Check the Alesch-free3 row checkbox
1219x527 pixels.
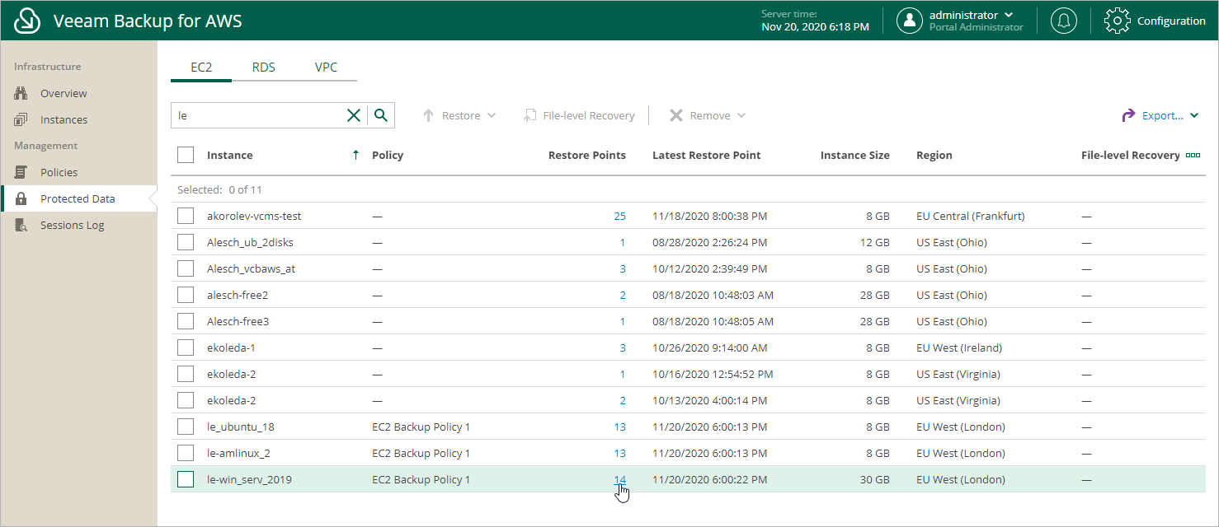[186, 321]
